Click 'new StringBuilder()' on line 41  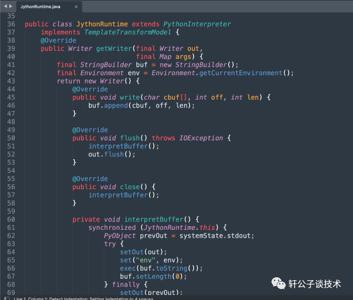pyautogui.click(x=197, y=65)
